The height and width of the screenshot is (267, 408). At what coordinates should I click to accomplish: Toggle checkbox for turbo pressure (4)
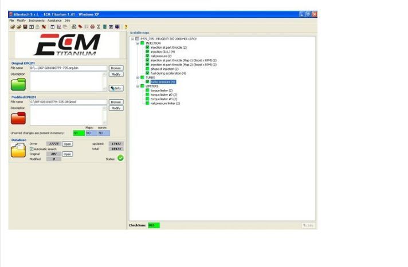pos(147,82)
